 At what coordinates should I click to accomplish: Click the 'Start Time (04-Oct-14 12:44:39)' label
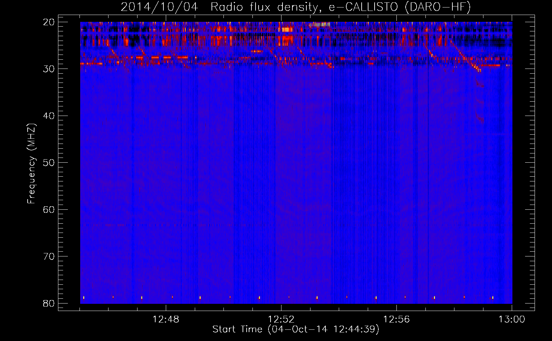(x=296, y=329)
